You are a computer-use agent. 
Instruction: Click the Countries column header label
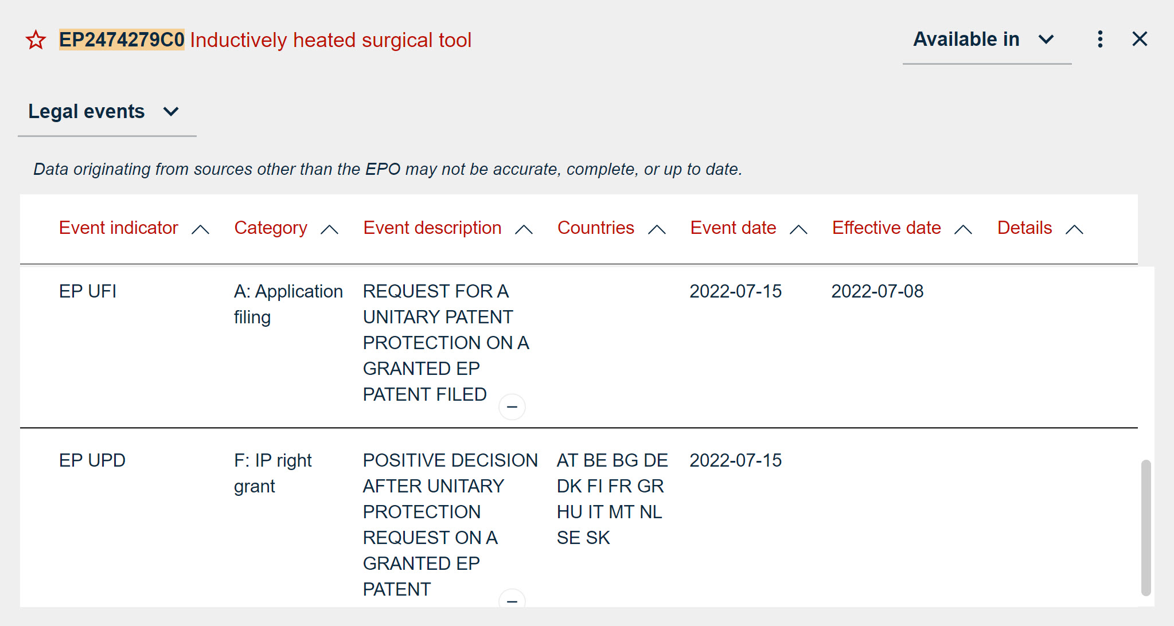tap(595, 228)
